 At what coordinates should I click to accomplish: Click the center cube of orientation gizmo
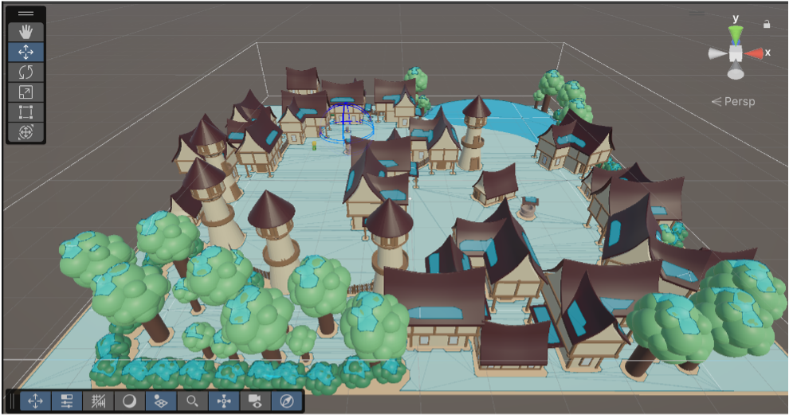point(736,53)
